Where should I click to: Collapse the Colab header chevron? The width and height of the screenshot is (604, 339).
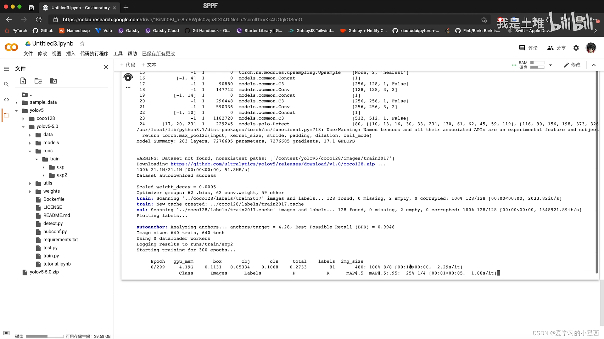pos(594,65)
